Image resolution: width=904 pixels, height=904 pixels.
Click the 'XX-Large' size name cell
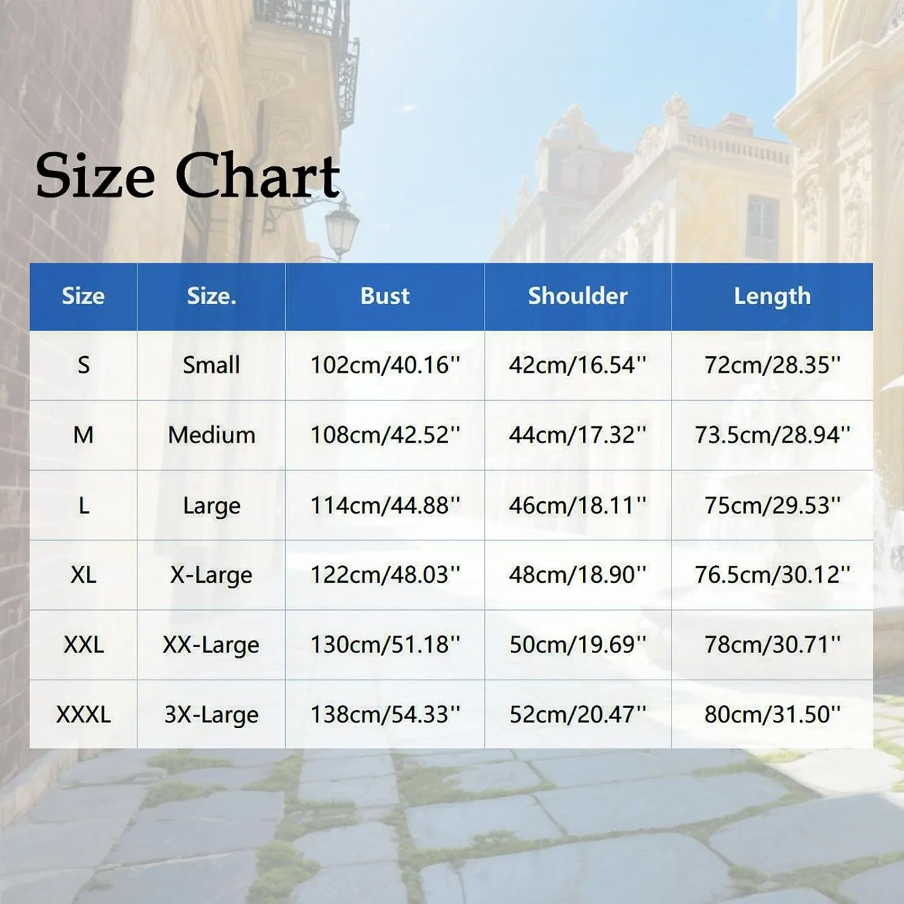(211, 645)
